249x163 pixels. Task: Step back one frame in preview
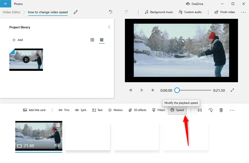pos(131,90)
